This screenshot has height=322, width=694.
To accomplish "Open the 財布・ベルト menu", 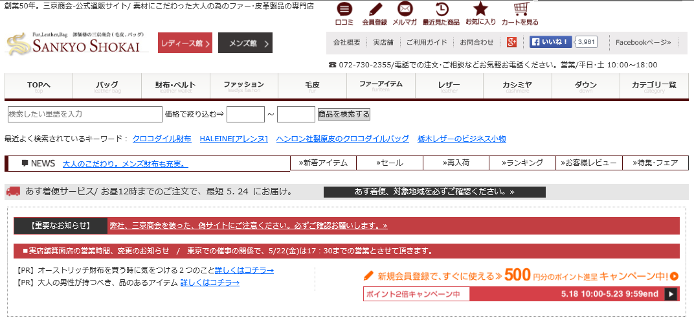I will [175, 86].
